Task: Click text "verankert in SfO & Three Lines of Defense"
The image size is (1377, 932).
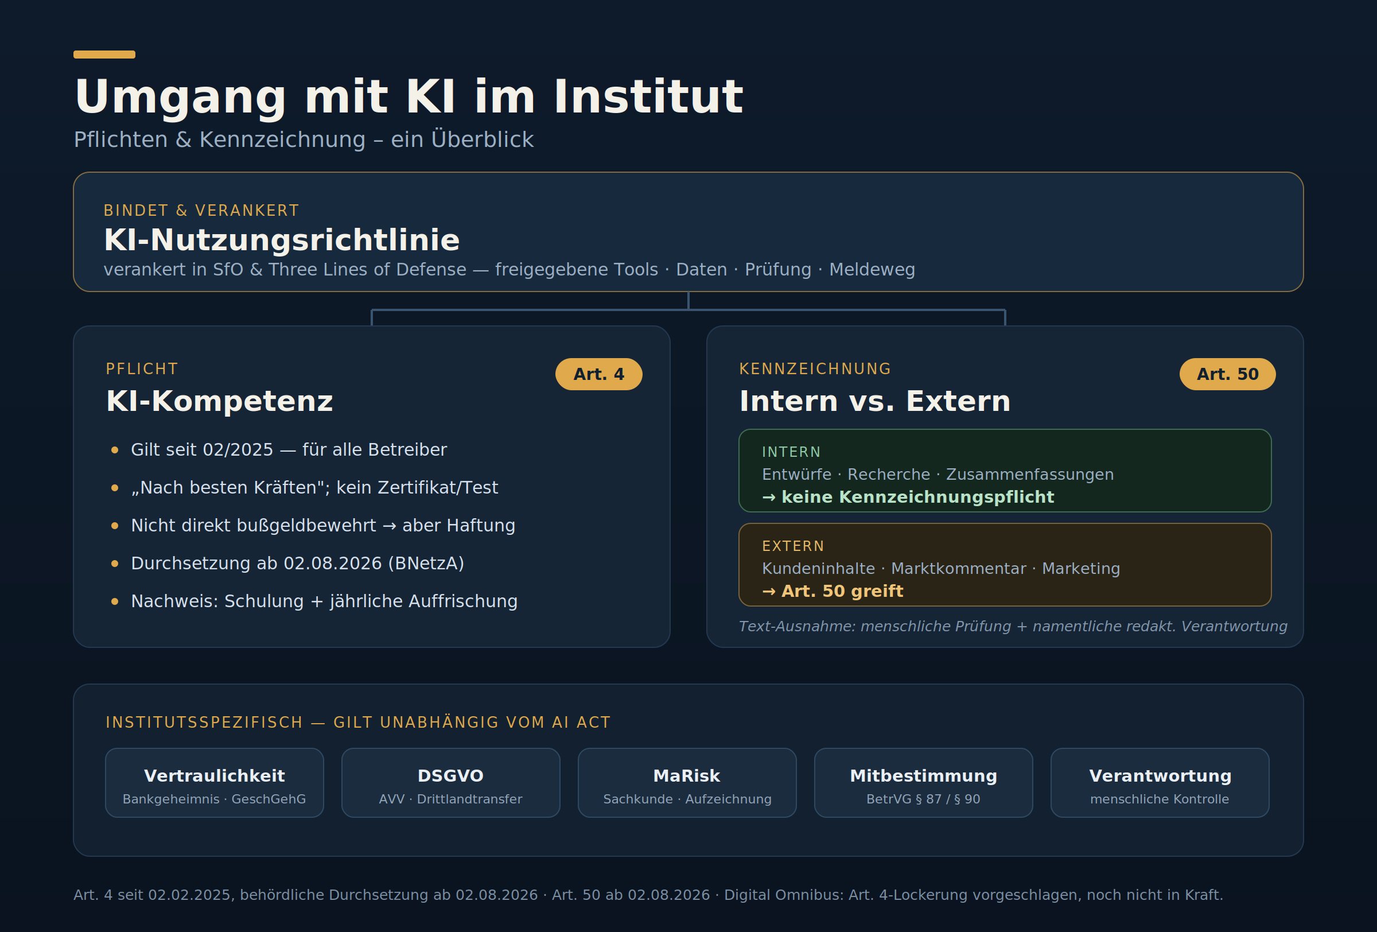Action: point(285,270)
